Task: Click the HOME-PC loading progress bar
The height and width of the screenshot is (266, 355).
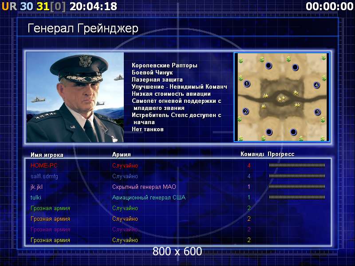Action: [297, 165]
